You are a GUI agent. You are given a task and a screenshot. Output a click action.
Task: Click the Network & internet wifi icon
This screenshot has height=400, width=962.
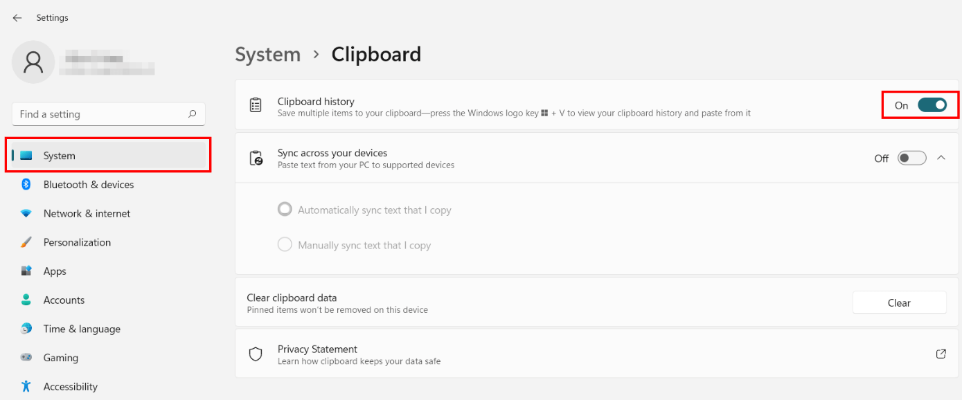point(26,214)
